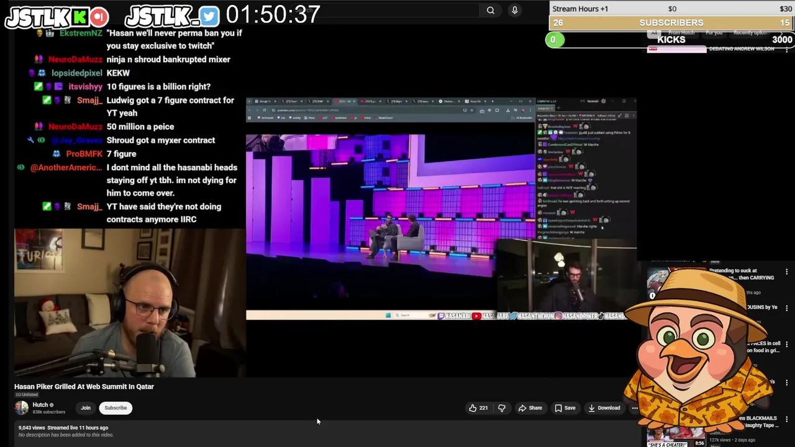795x447 pixels.
Task: Open the 'Pretending to suck at... then CARRYING' video
Action: tap(742, 274)
